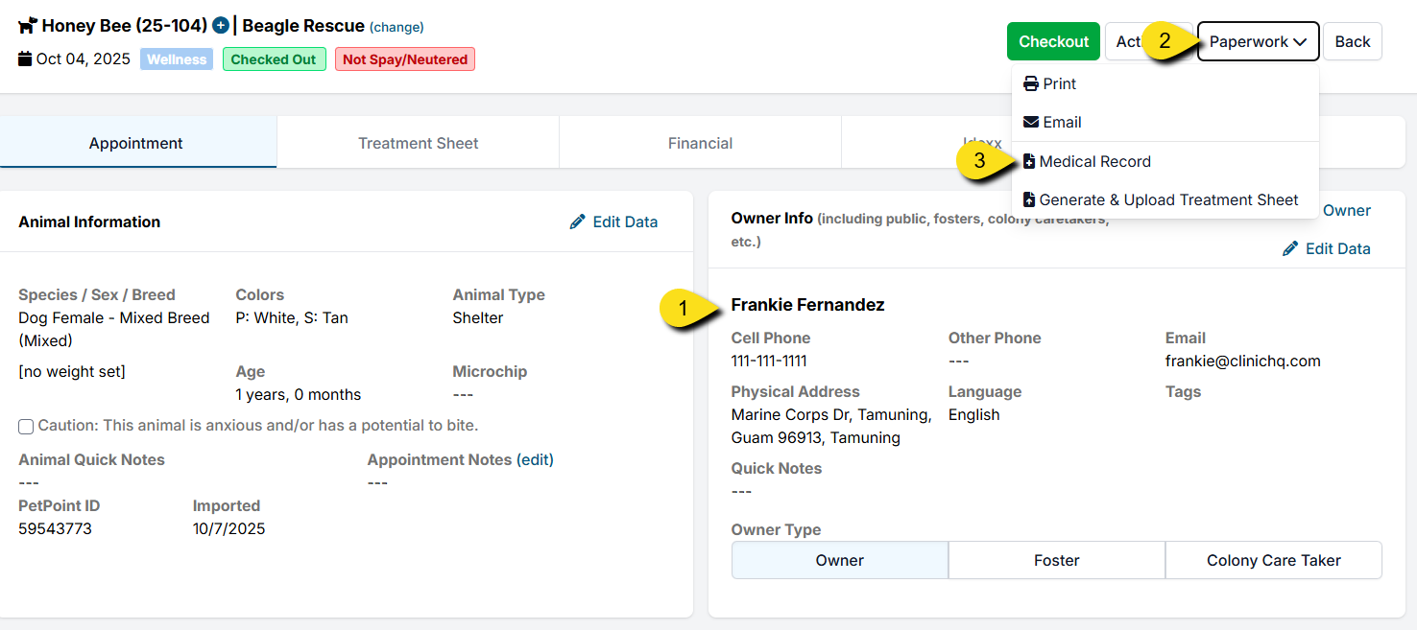The width and height of the screenshot is (1417, 630).
Task: Click the printer icon in Paperwork menu
Action: [x=1030, y=84]
